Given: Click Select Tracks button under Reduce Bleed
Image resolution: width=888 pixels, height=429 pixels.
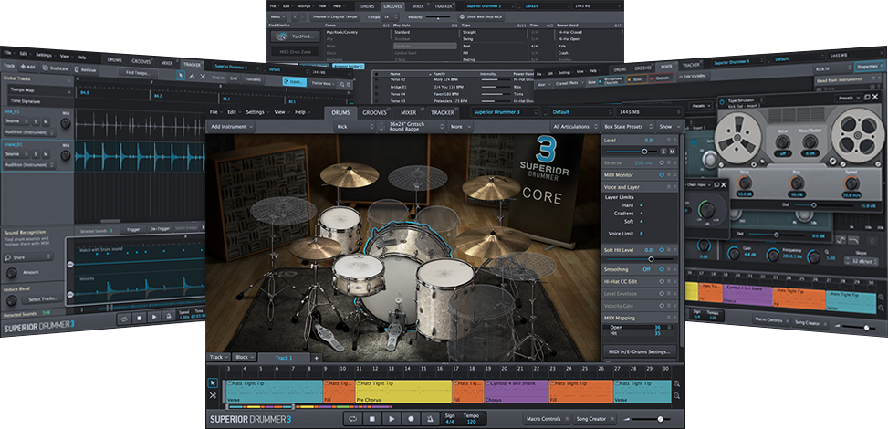Looking at the screenshot, I should tap(43, 298).
